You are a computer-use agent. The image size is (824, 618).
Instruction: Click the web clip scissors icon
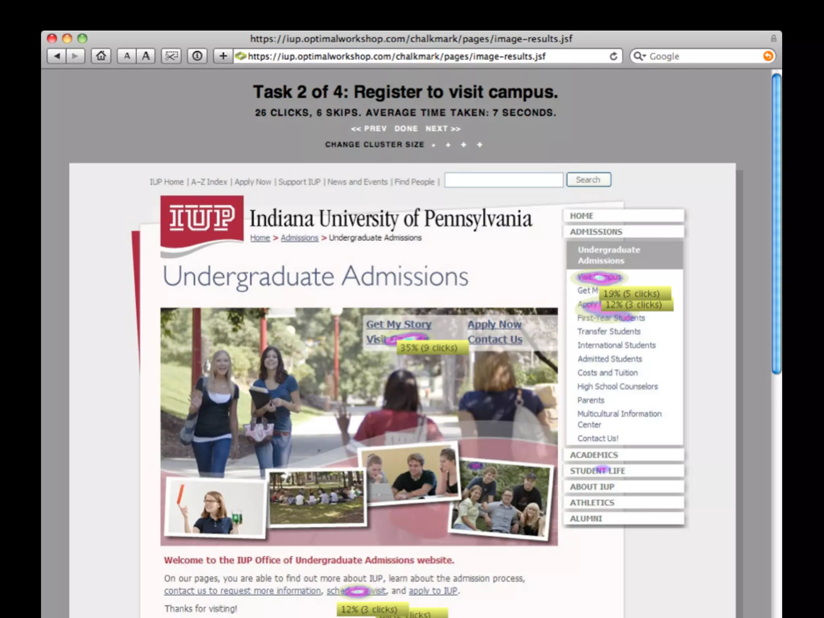[171, 56]
